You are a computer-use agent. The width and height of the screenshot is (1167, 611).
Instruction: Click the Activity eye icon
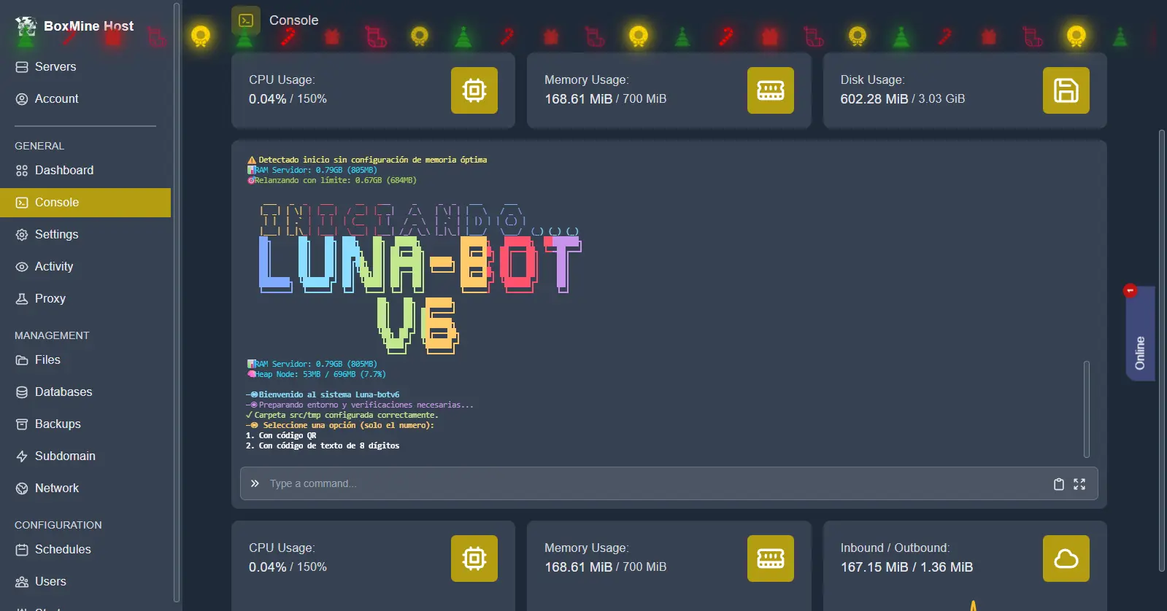[22, 266]
